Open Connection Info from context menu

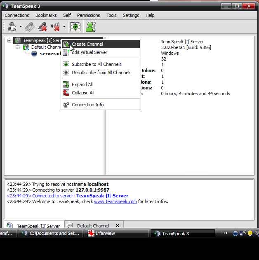tap(101, 105)
